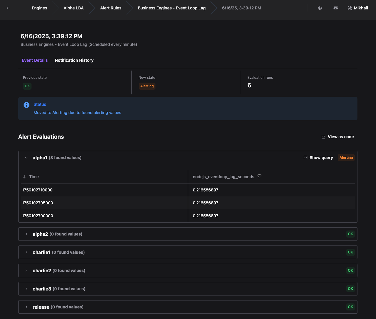Expand the release evaluation section
Viewport: 376px width, 319px height.
point(26,307)
